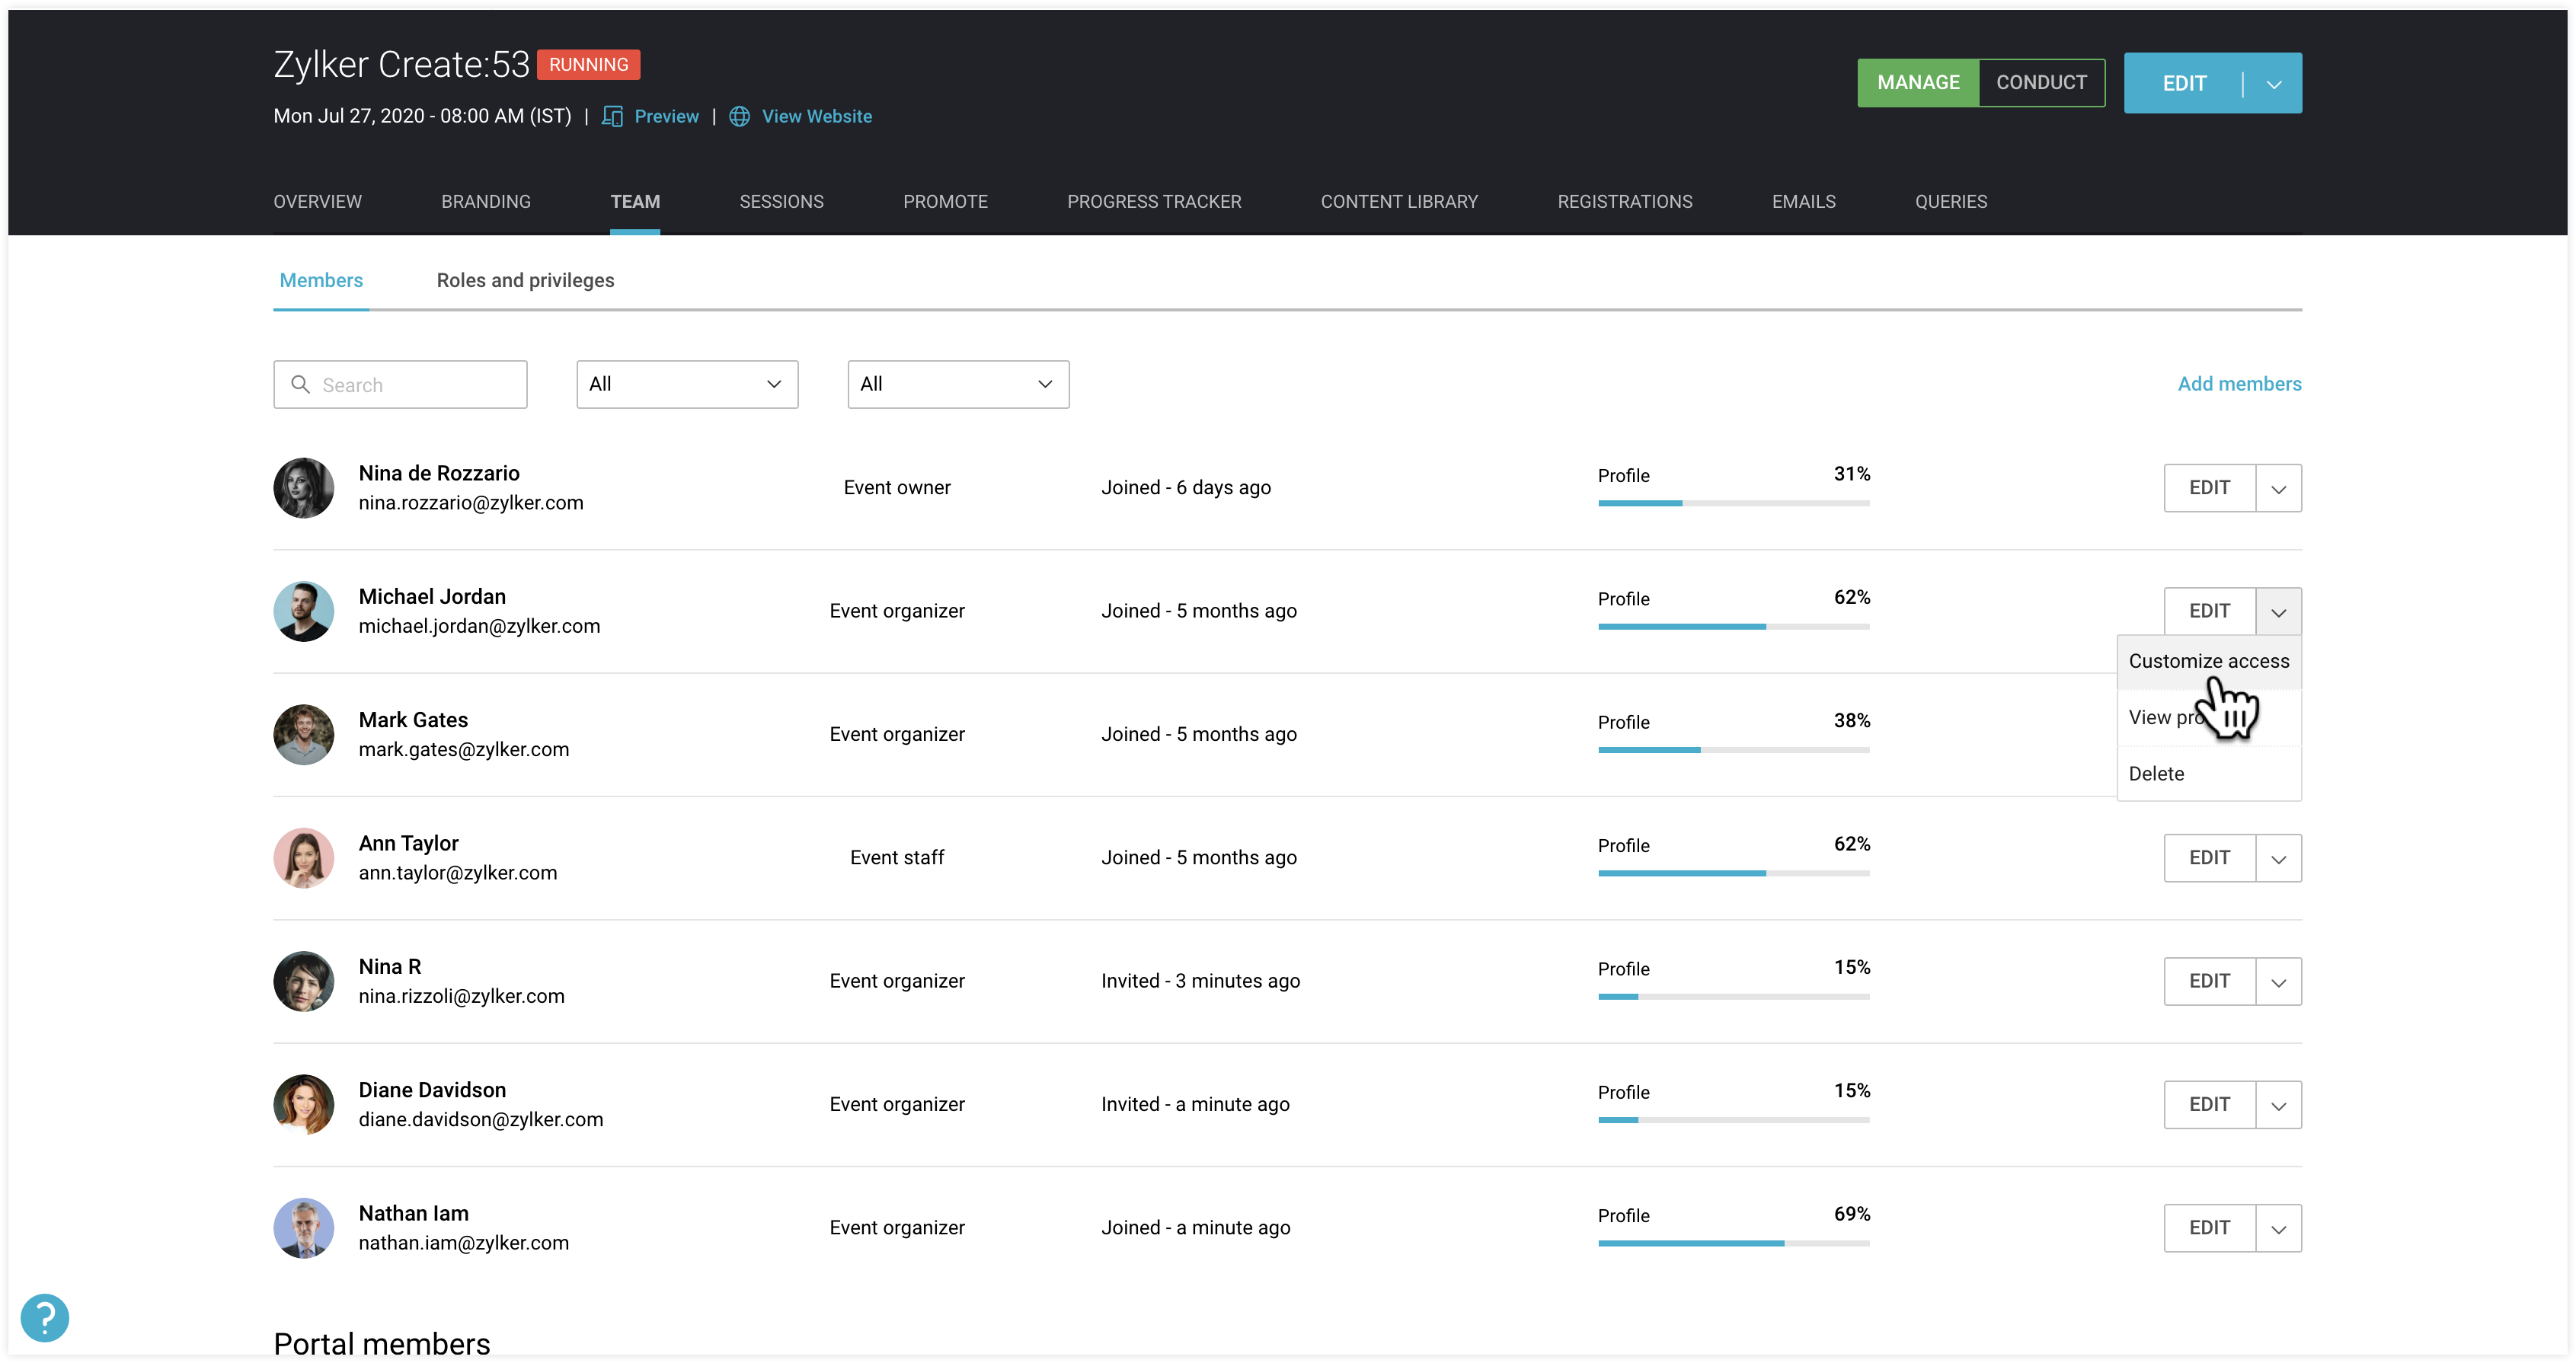The height and width of the screenshot is (1363, 2576).
Task: Switch to MANAGE mode
Action: [1917, 82]
